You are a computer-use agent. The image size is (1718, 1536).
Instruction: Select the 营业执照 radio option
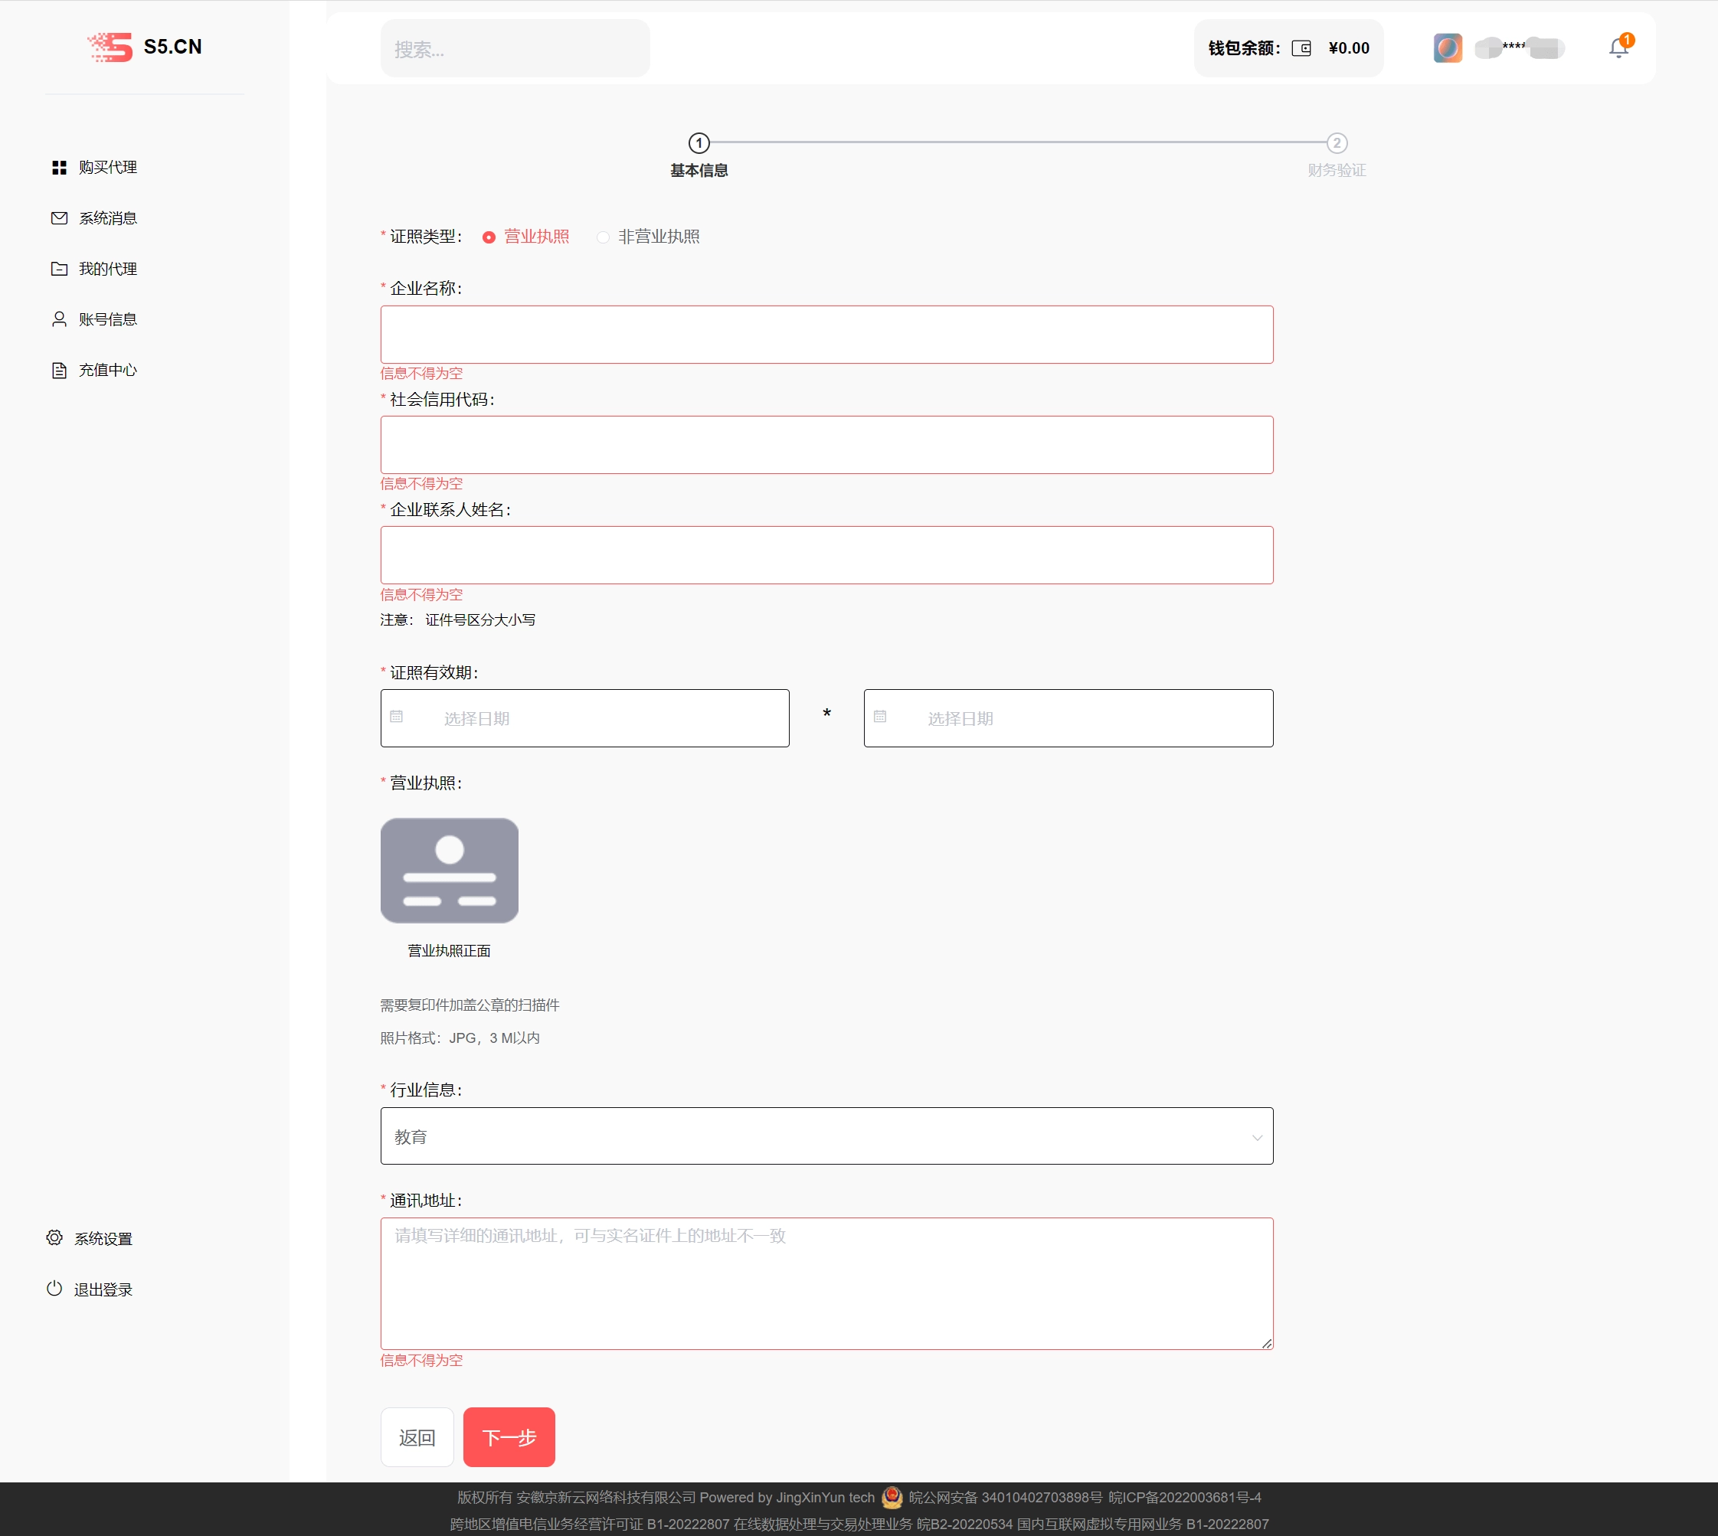(489, 237)
